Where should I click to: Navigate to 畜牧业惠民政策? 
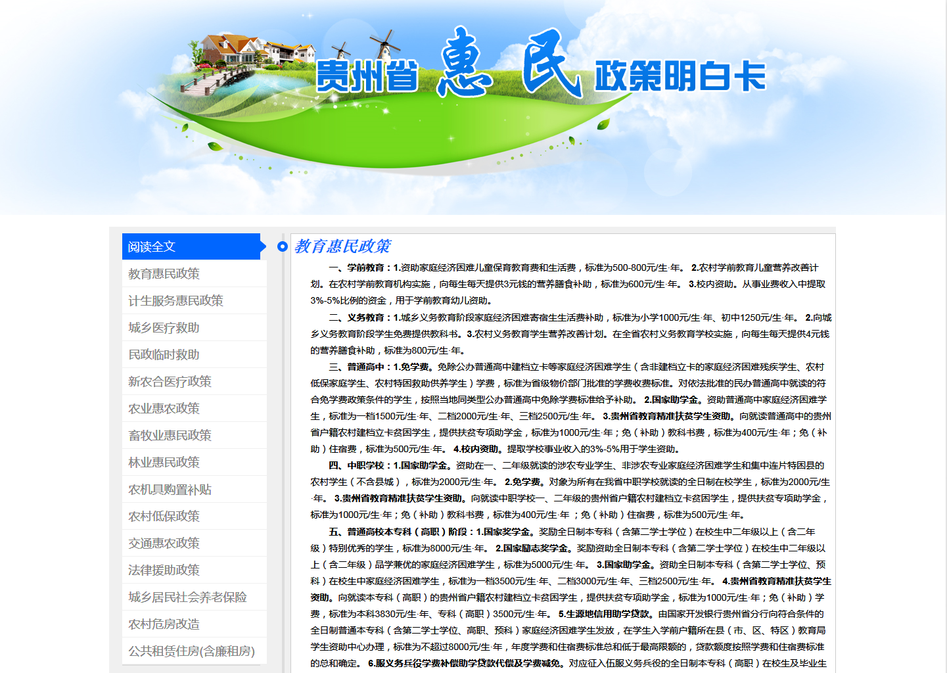click(170, 435)
